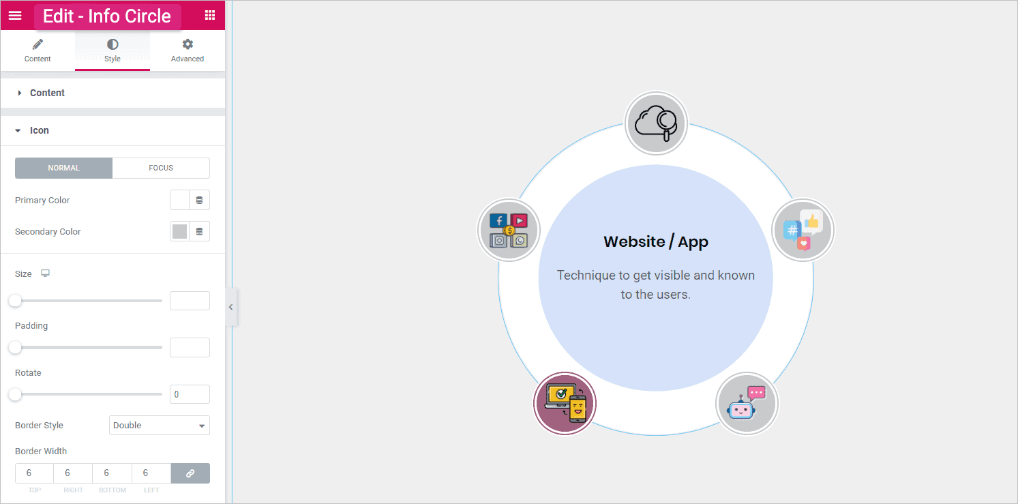Open the Secondary Color swatch picker
The image size is (1018, 504).
(x=179, y=231)
